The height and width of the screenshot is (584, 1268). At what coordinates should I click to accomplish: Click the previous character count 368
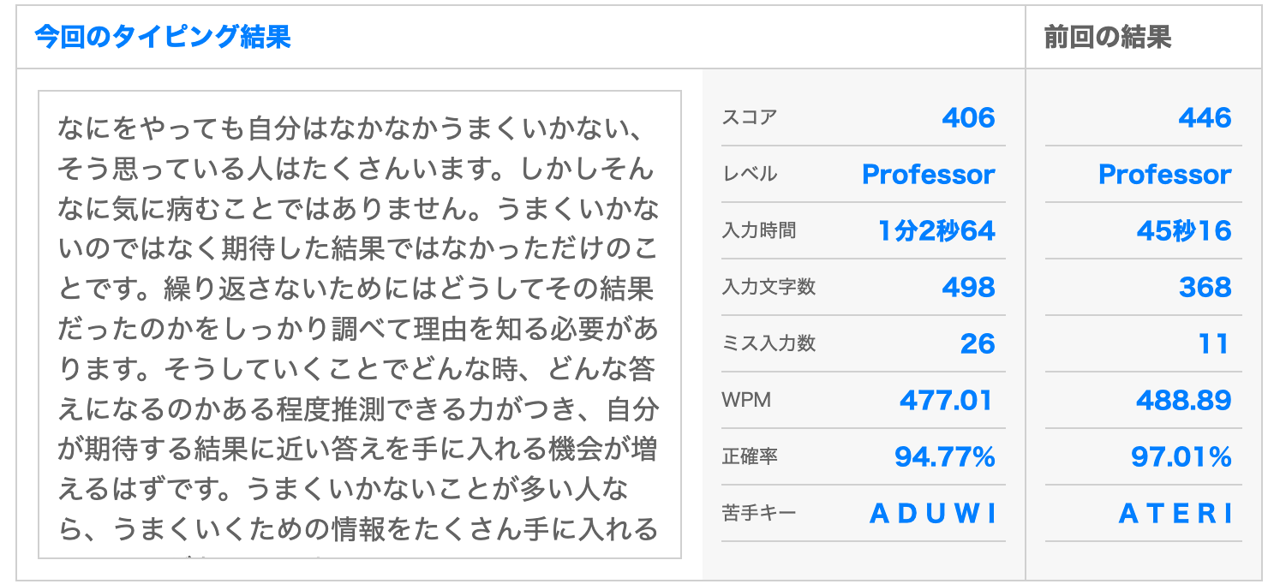[x=1205, y=287]
